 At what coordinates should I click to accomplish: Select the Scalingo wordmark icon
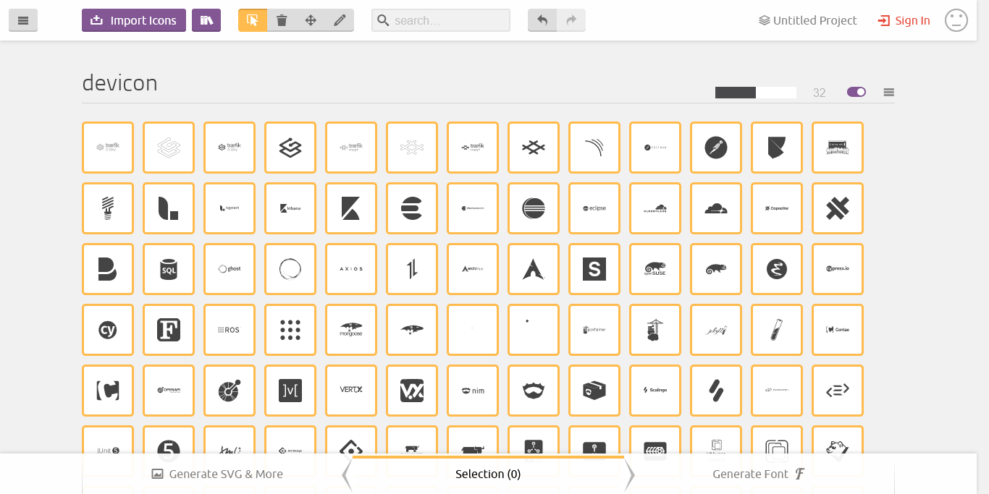pos(655,391)
